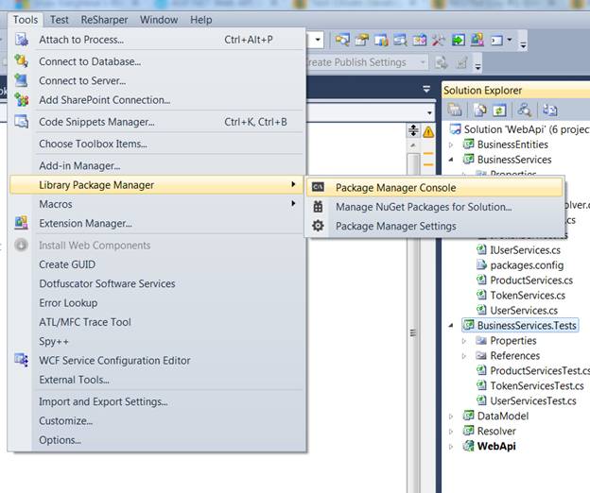This screenshot has height=493, width=590.
Task: Select Add-in Manager entry
Action: 156,165
